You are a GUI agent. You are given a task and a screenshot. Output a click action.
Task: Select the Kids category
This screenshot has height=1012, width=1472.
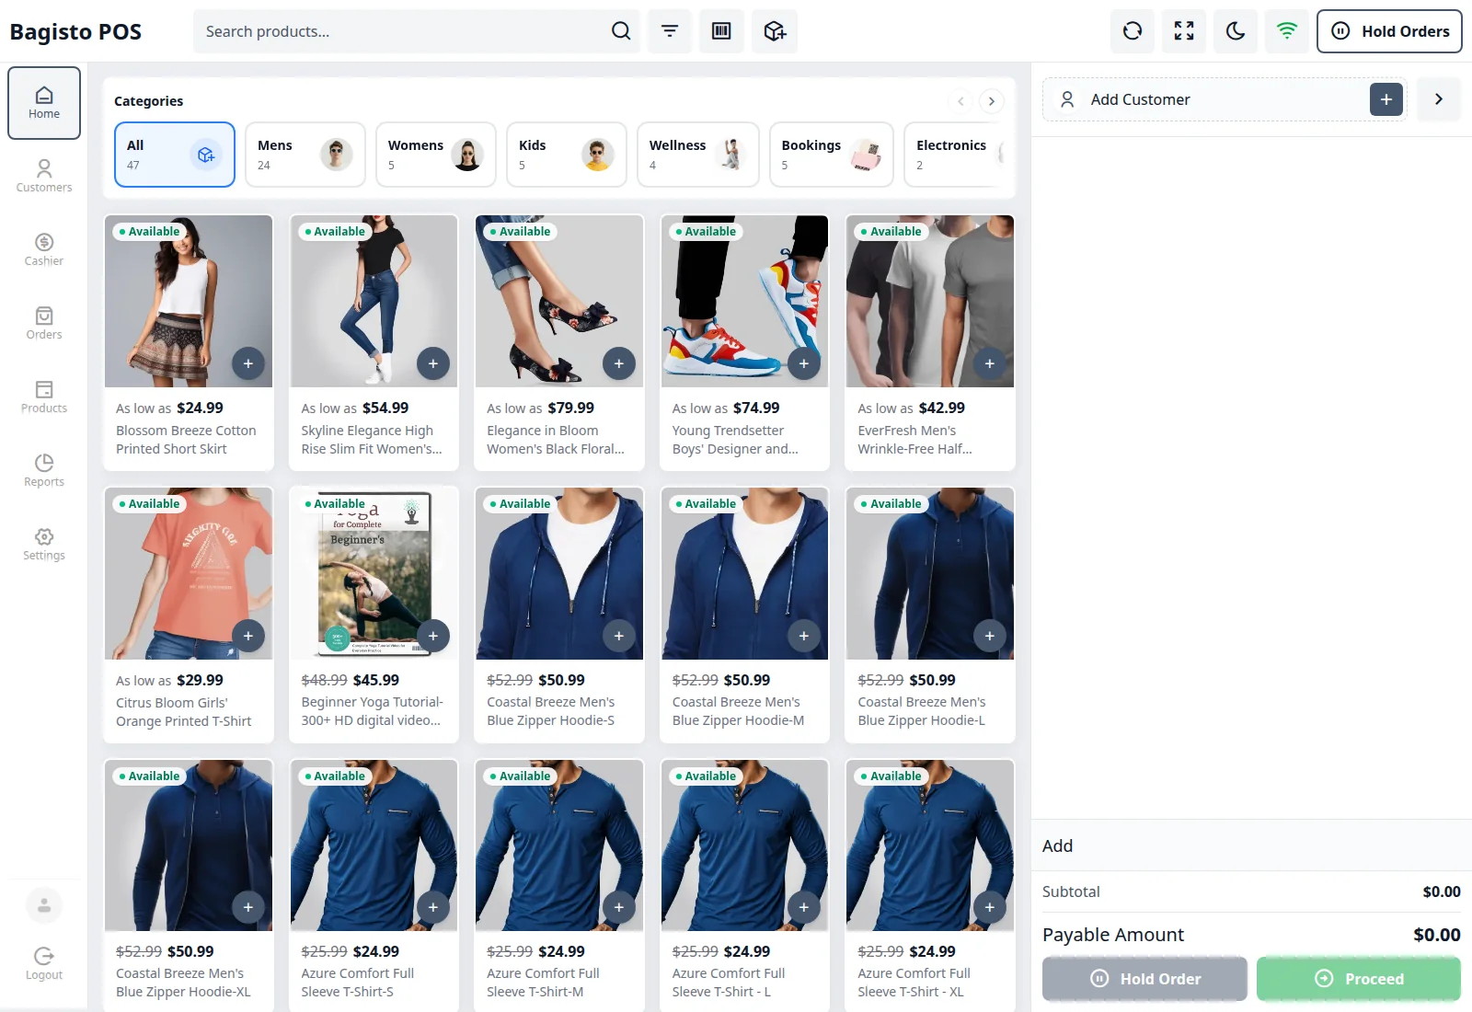tap(567, 155)
